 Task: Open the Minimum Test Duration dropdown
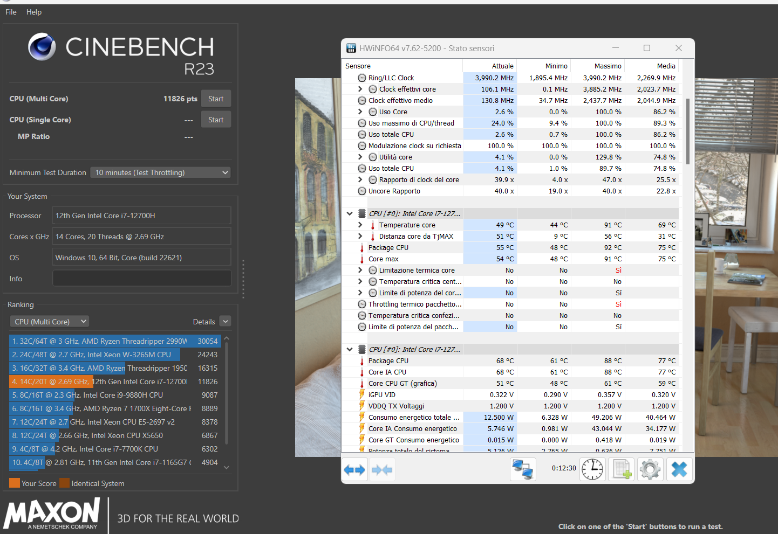click(x=161, y=172)
